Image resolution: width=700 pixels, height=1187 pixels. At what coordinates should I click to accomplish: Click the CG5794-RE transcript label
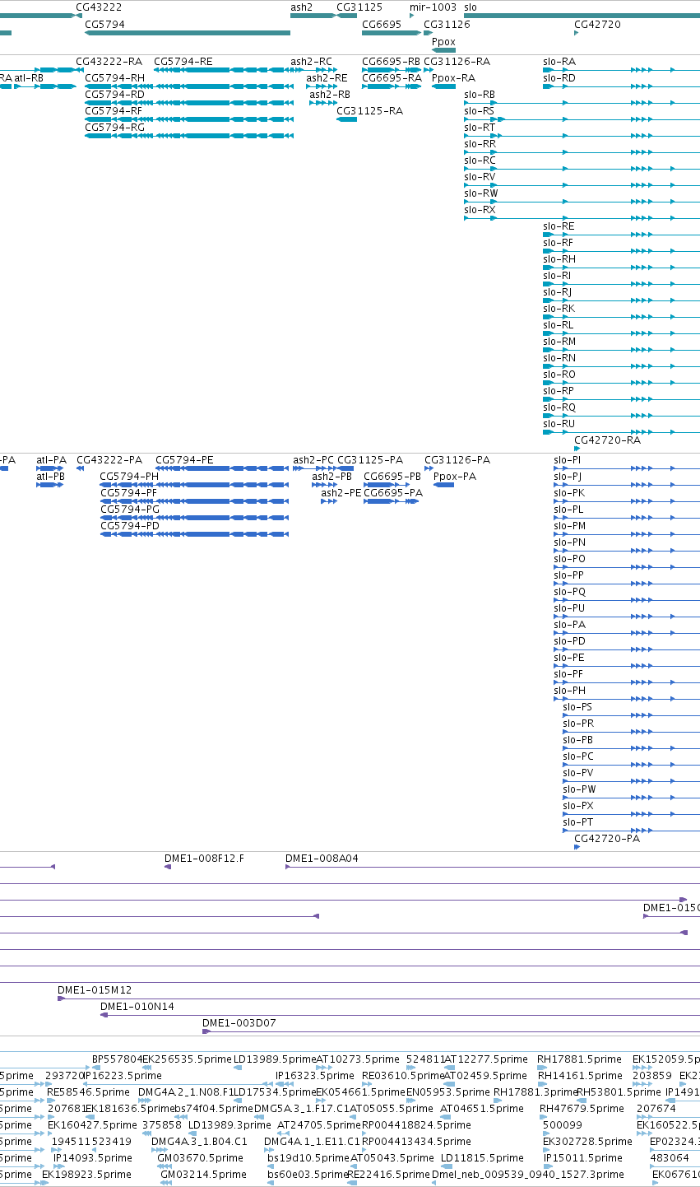[x=183, y=62]
